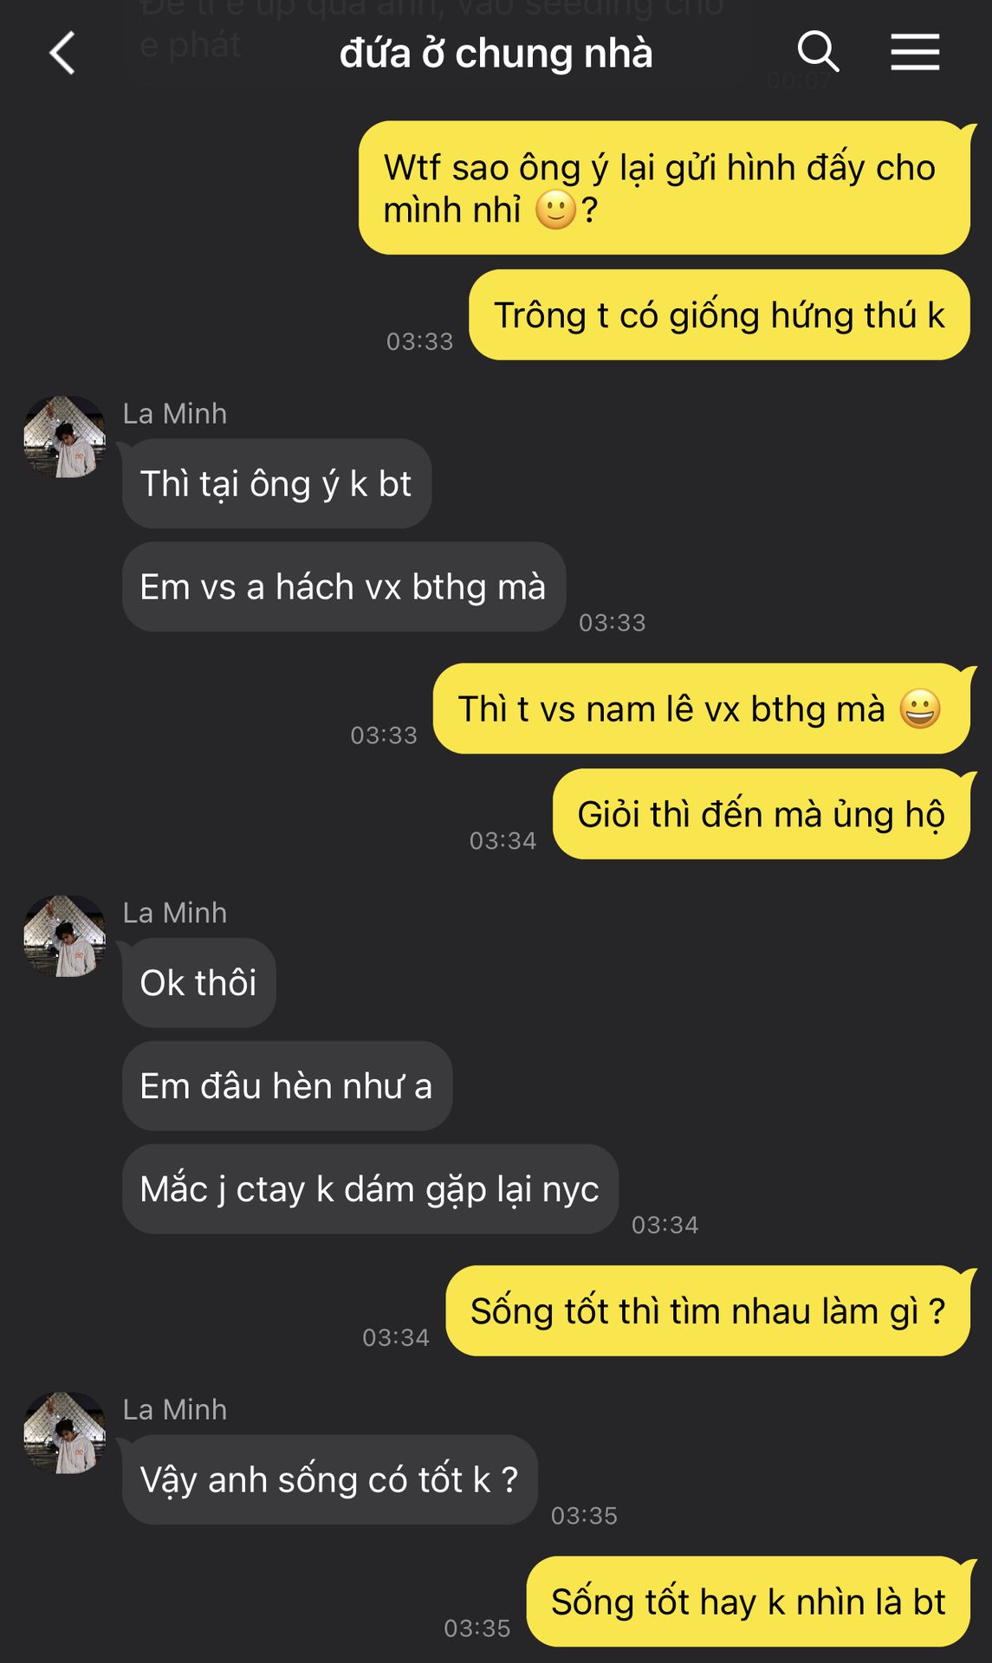Viewport: 992px width, 1663px height.
Task: Open the chat search magnifier icon
Action: 818,52
